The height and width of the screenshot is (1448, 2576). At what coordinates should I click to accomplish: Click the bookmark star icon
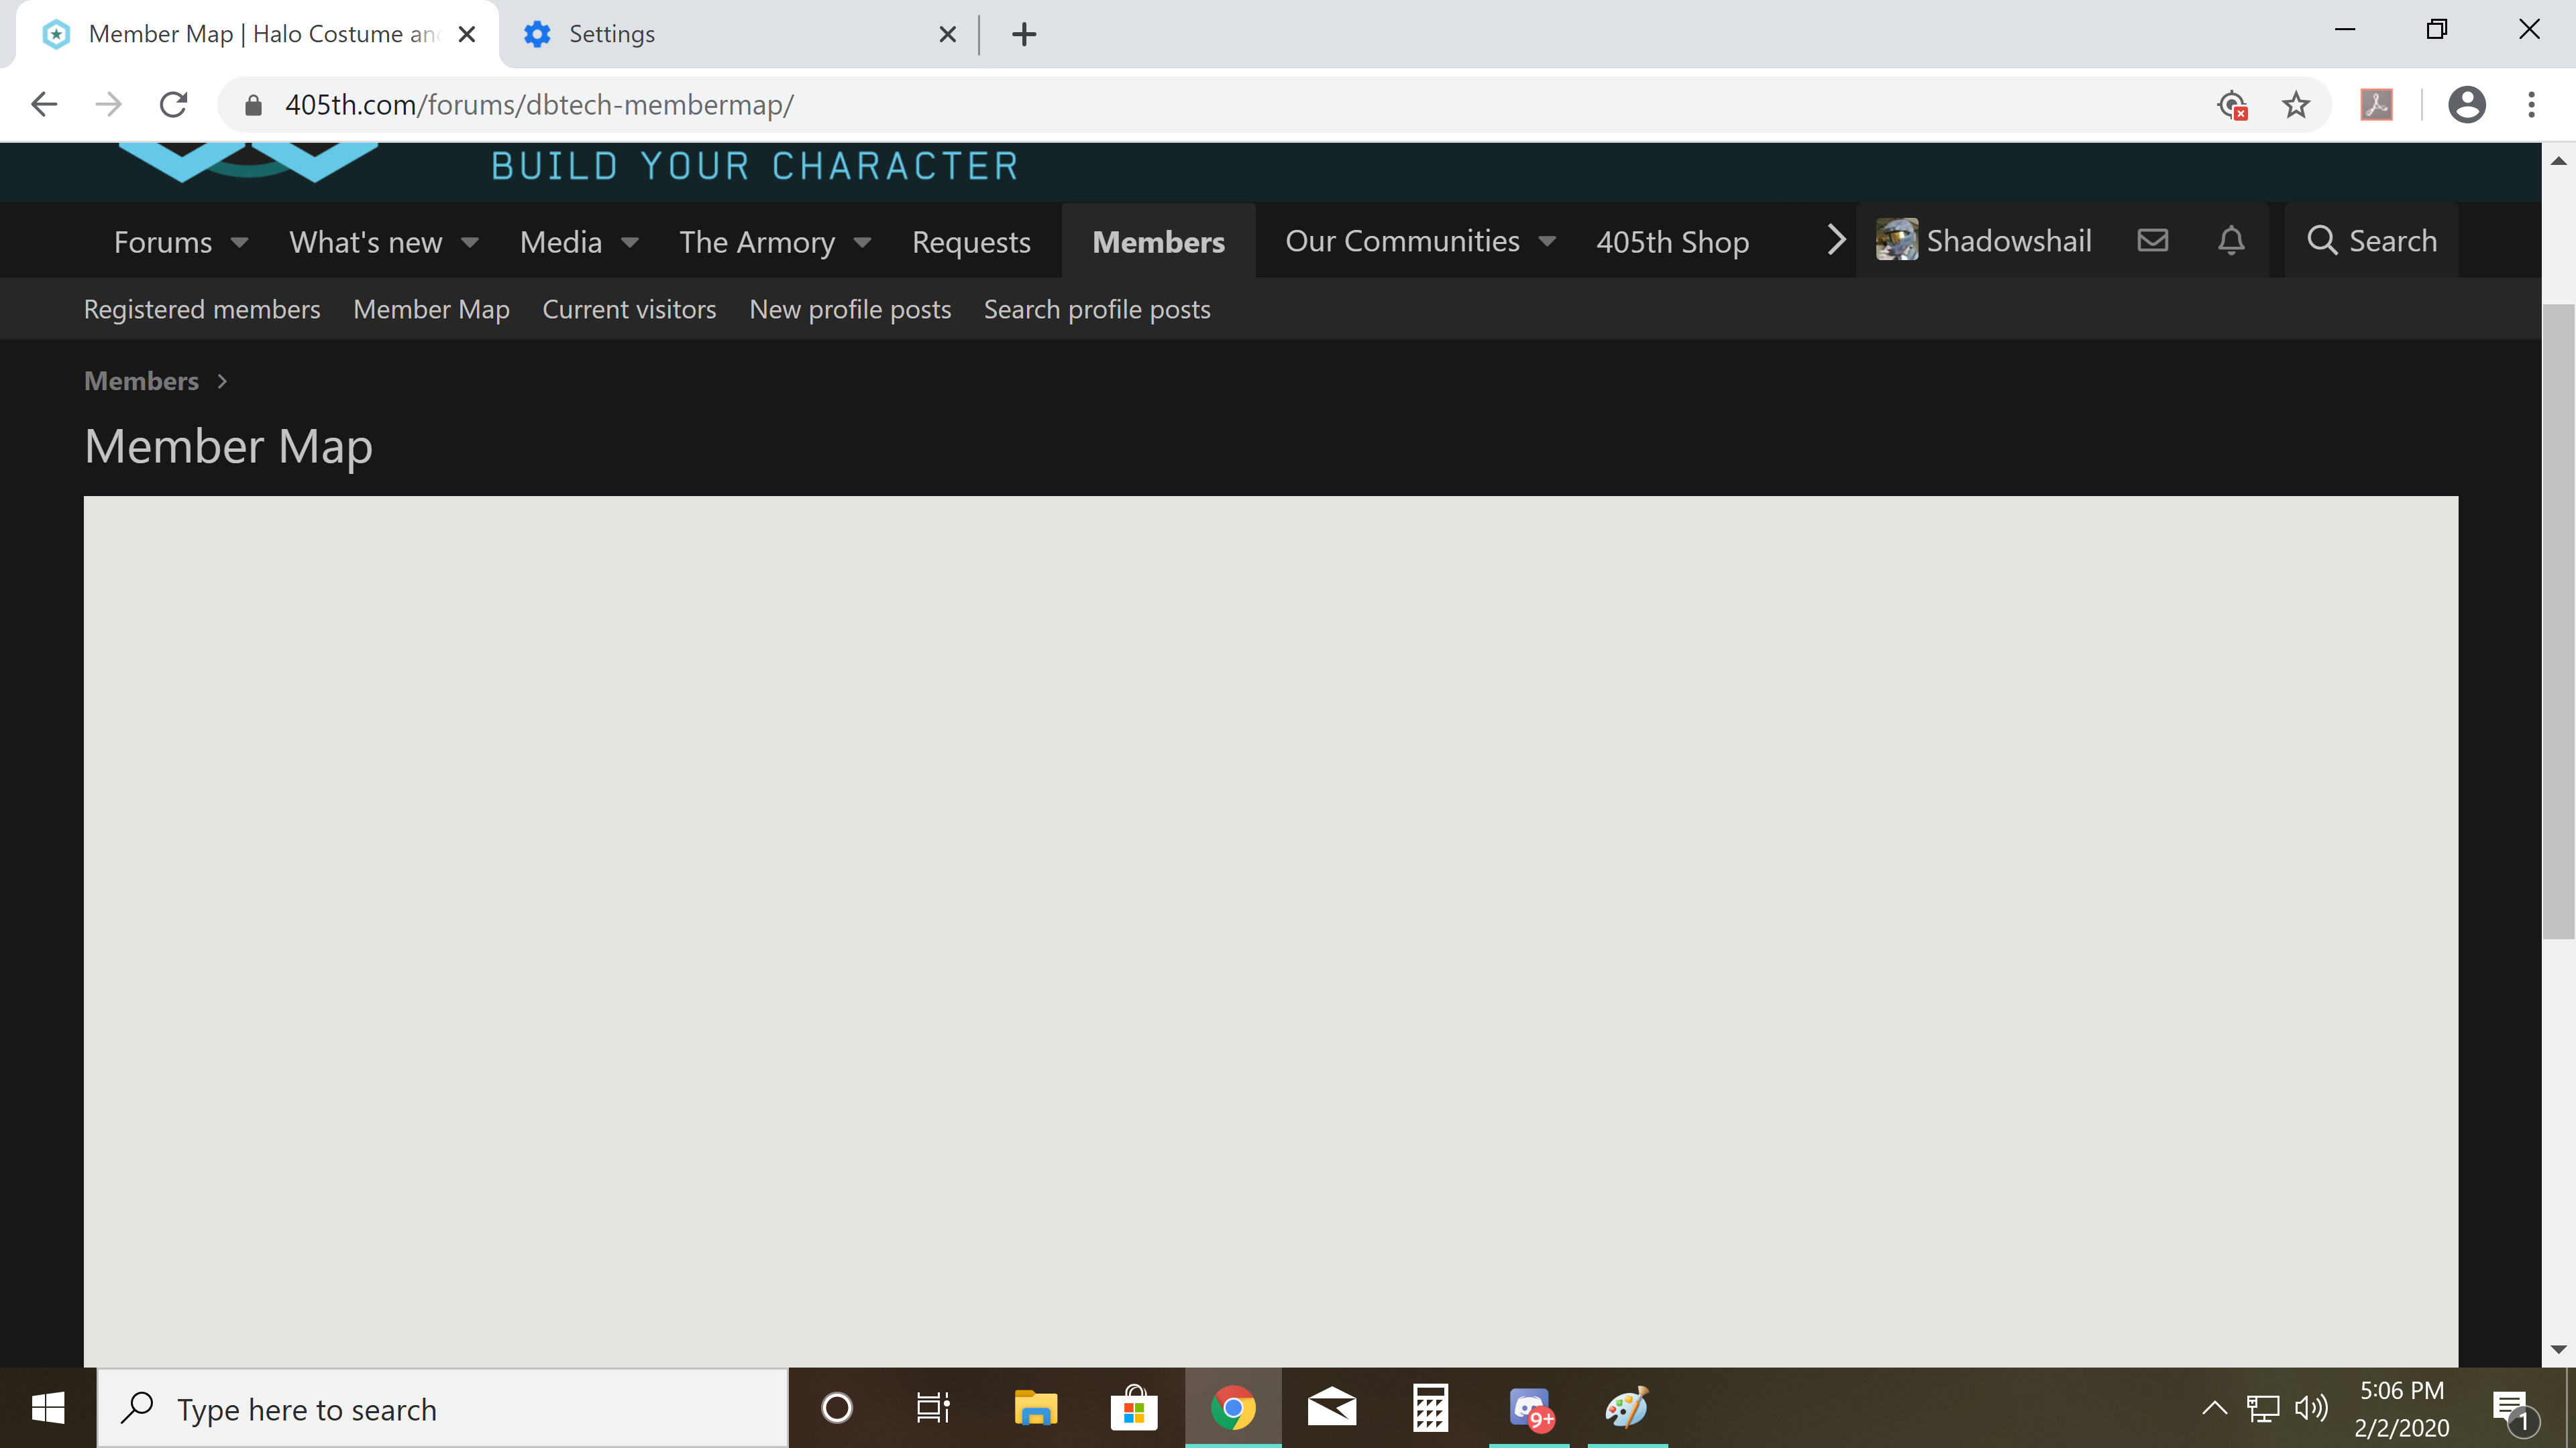pos(2296,105)
